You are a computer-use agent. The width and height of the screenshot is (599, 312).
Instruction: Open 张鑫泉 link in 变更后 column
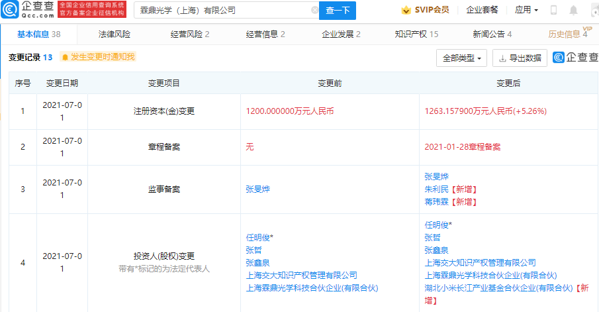tap(436, 250)
